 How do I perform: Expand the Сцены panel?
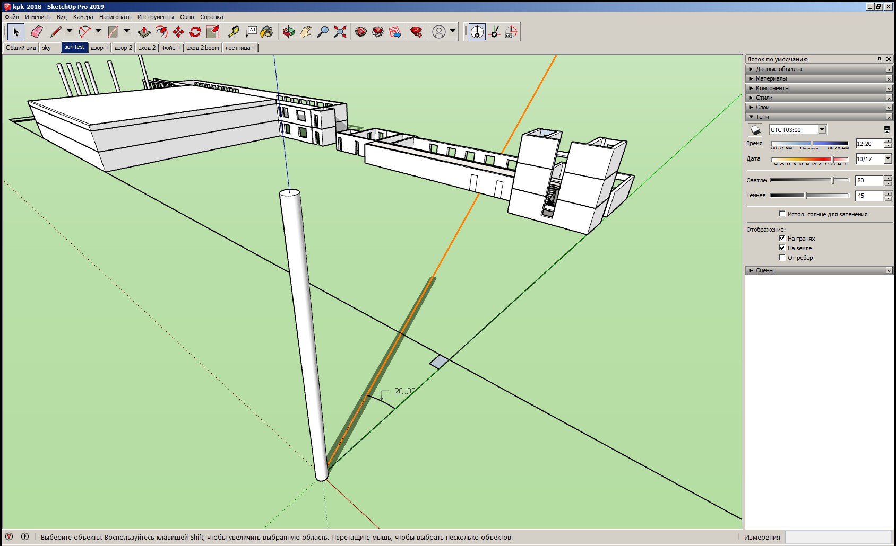click(x=819, y=270)
